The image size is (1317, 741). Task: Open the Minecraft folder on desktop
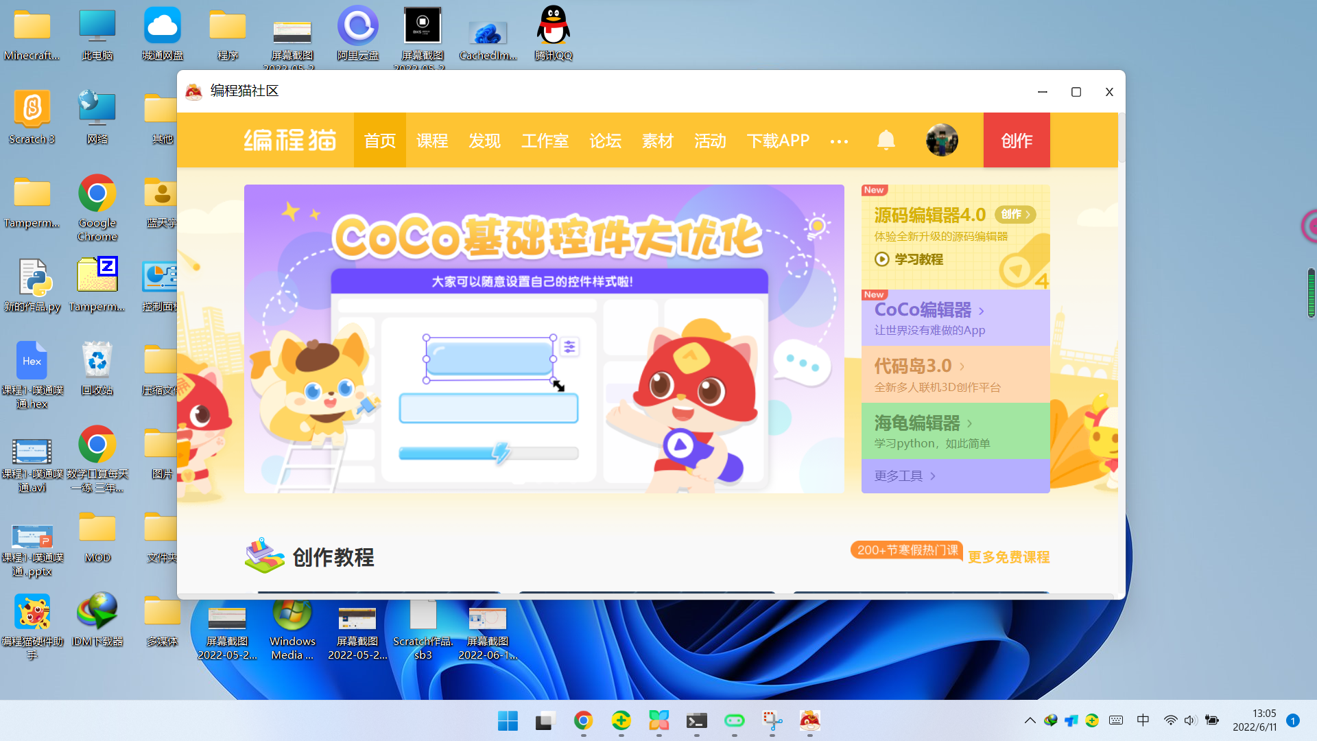point(32,34)
